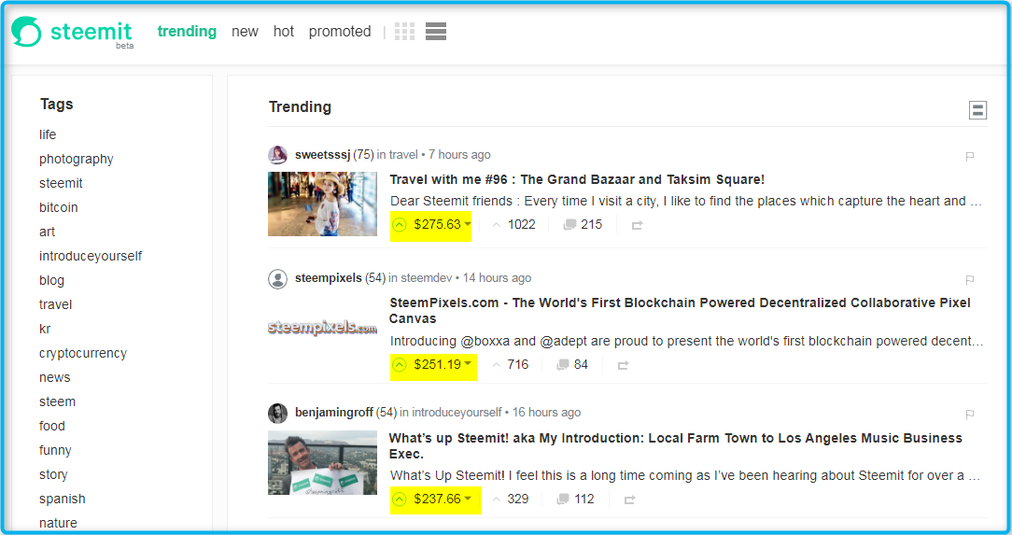The height and width of the screenshot is (535, 1012).
Task: Select the story tag
Action: point(53,475)
